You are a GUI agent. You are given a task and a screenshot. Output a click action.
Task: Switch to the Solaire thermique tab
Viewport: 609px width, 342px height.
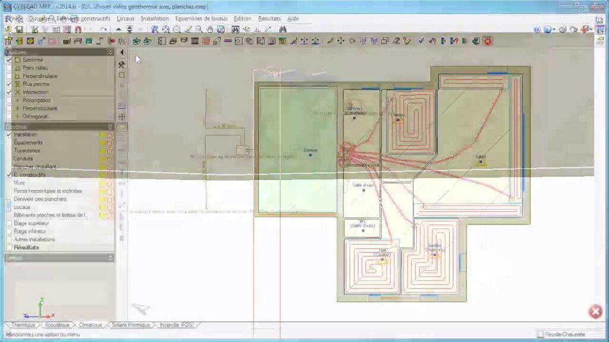coord(130,325)
